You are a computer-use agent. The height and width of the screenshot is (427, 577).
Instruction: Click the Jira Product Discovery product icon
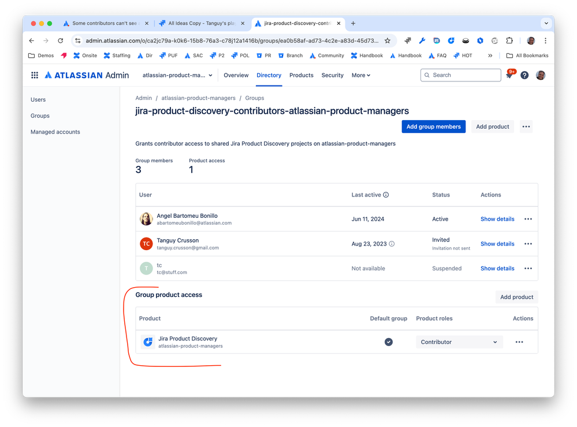point(148,342)
